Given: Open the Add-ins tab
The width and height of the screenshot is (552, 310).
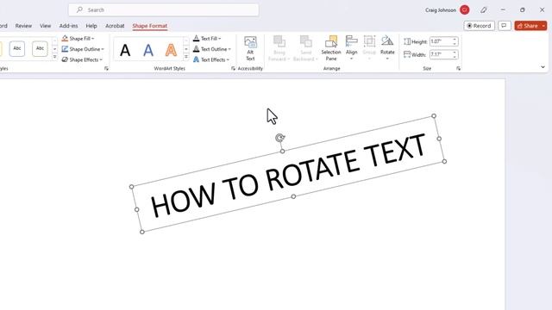Looking at the screenshot, I should (68, 26).
